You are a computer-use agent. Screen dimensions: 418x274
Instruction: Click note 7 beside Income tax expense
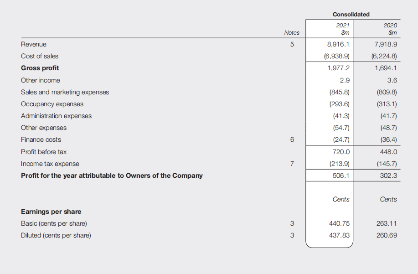[292, 164]
